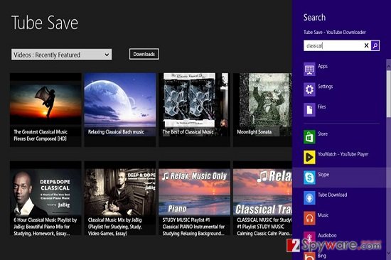Play The Best of Classical Music video
The height and width of the screenshot is (260, 391).
(x=194, y=109)
